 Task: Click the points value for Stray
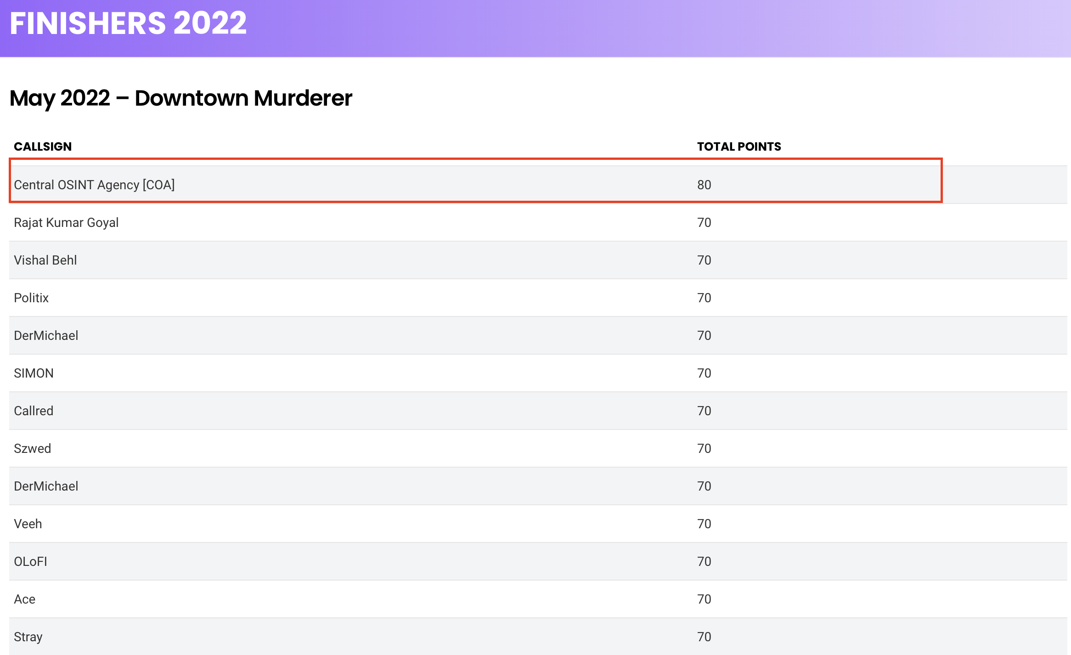pos(704,637)
